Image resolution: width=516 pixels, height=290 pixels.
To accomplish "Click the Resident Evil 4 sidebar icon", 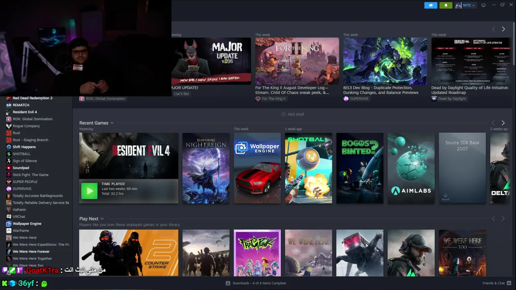I will (x=9, y=112).
